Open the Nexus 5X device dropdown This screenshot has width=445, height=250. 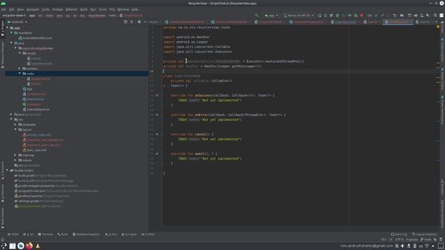298,15
